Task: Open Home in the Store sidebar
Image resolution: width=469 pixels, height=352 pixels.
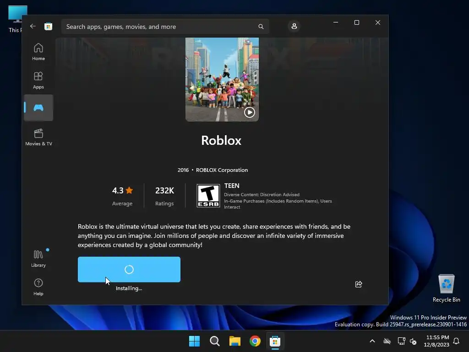Action: coord(38,52)
